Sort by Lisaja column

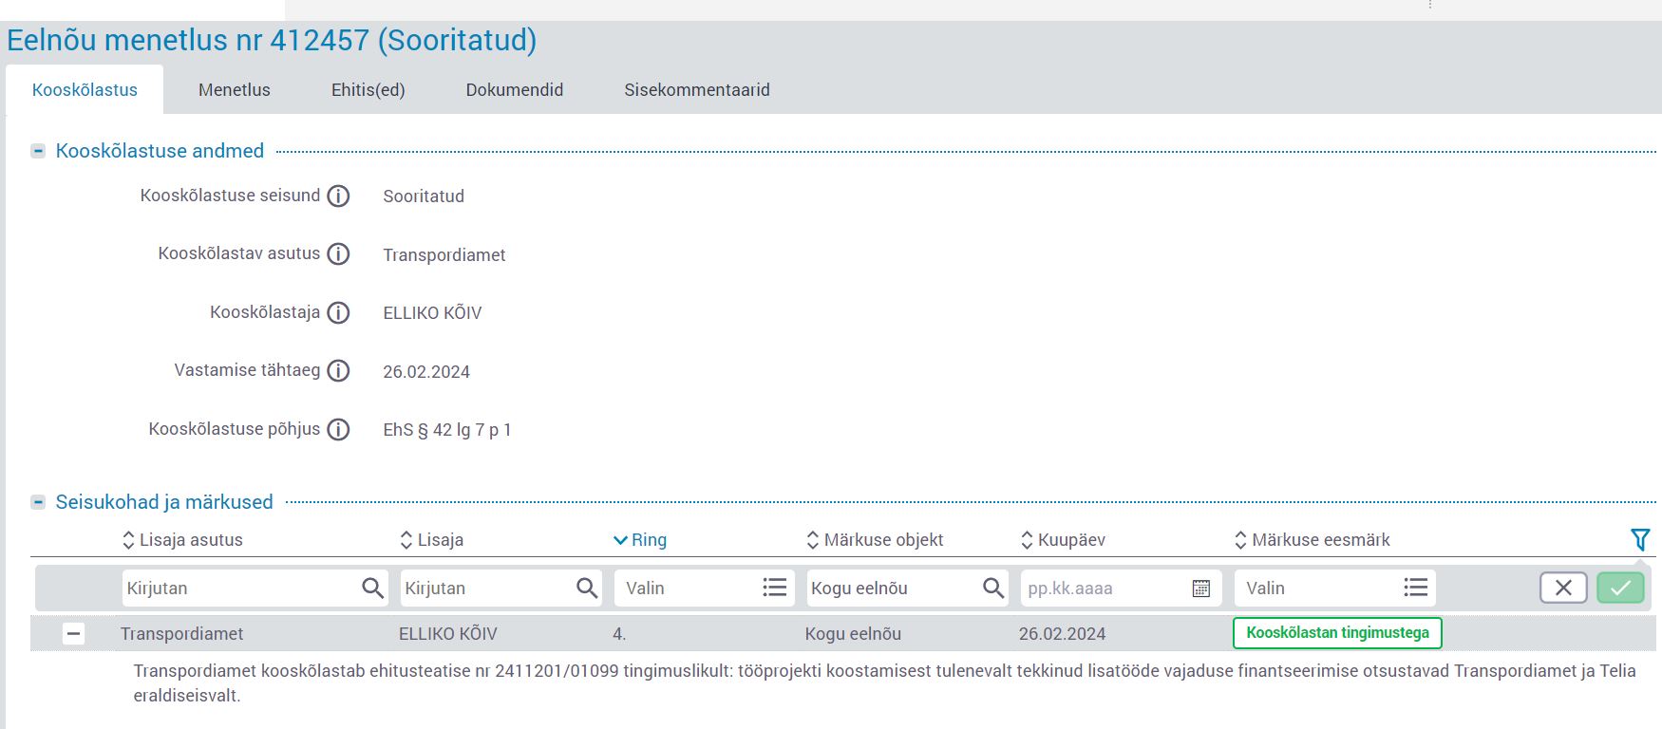click(x=432, y=540)
